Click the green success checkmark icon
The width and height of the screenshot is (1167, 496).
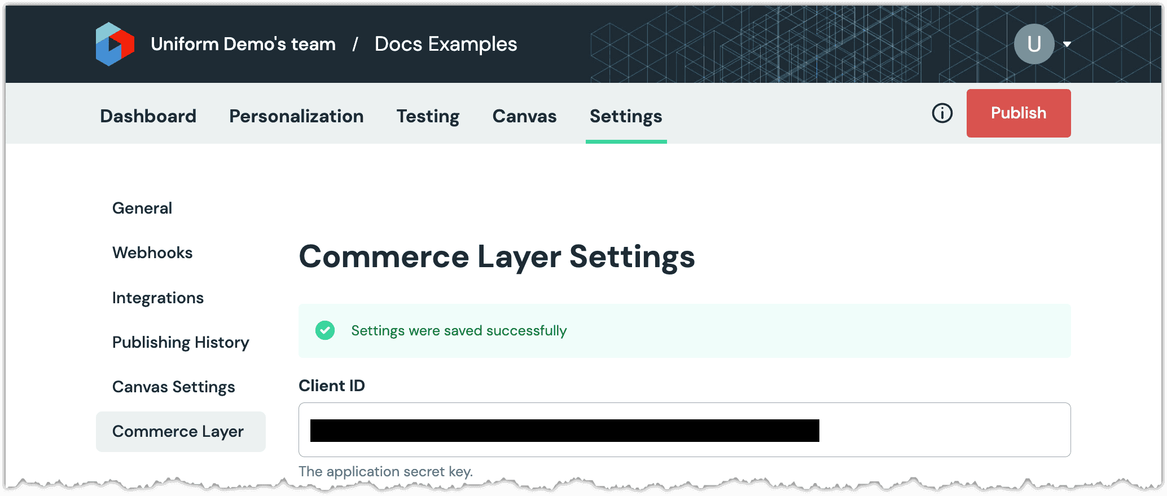(x=325, y=330)
